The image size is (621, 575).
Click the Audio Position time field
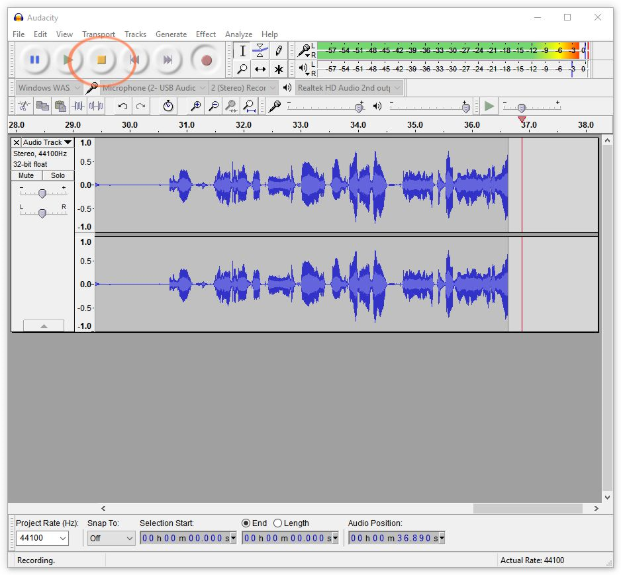click(x=397, y=538)
